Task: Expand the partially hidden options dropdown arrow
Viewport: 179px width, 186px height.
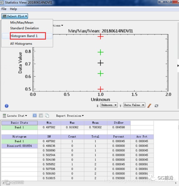Action: (62, 26)
